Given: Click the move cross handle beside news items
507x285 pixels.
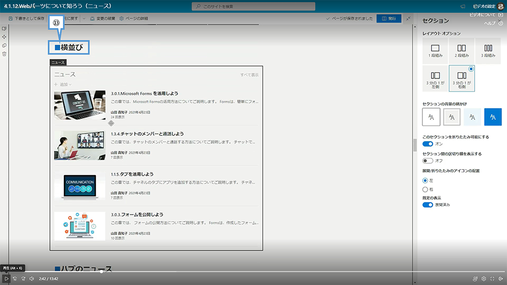Looking at the screenshot, I should click(111, 123).
